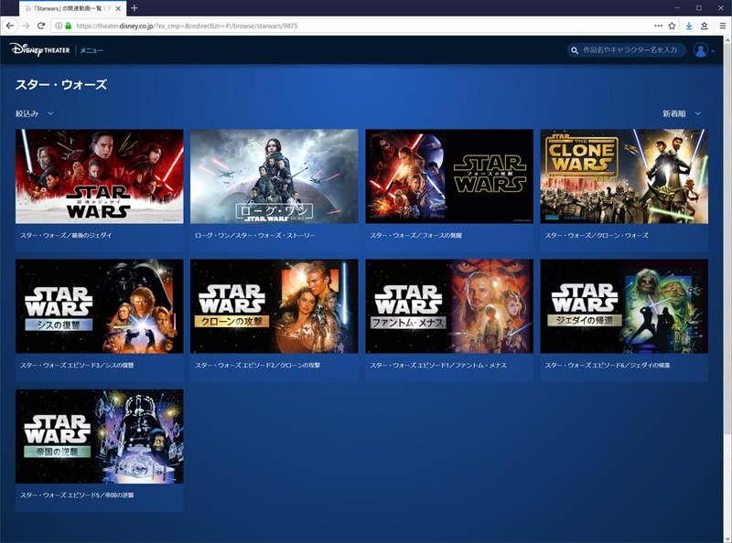732x543 pixels.
Task: Click the Disney Theater logo
Action: pyautogui.click(x=40, y=49)
